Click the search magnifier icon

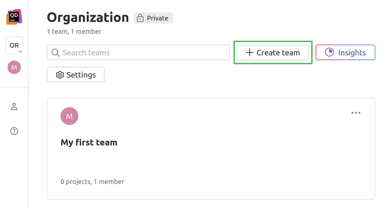point(55,52)
